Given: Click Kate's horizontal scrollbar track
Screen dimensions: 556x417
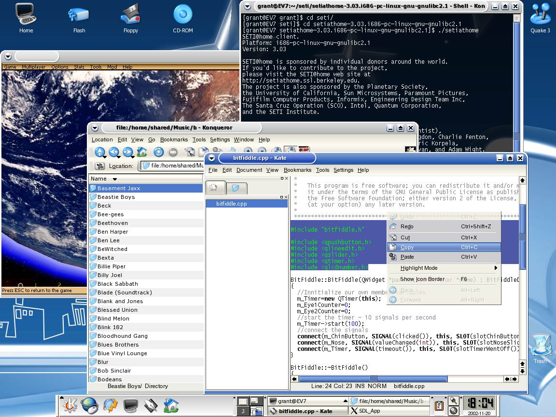Looking at the screenshot, I should coord(401,379).
